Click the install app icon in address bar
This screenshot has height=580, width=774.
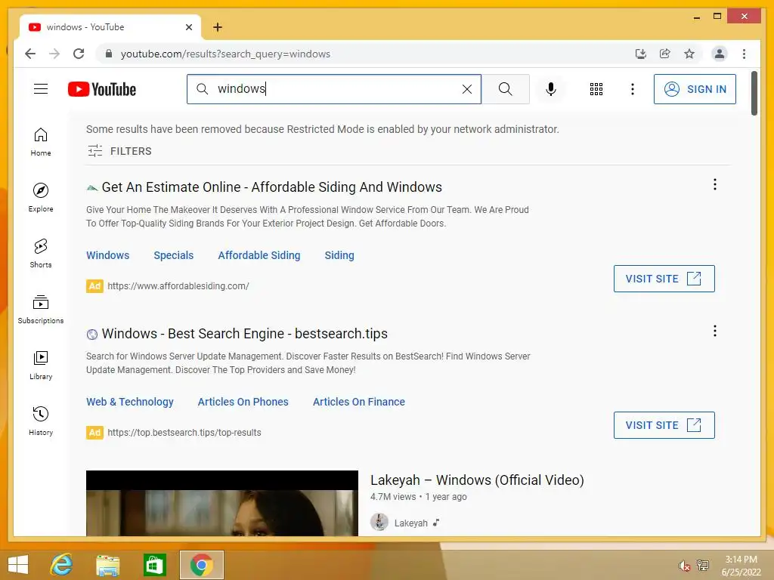click(640, 54)
